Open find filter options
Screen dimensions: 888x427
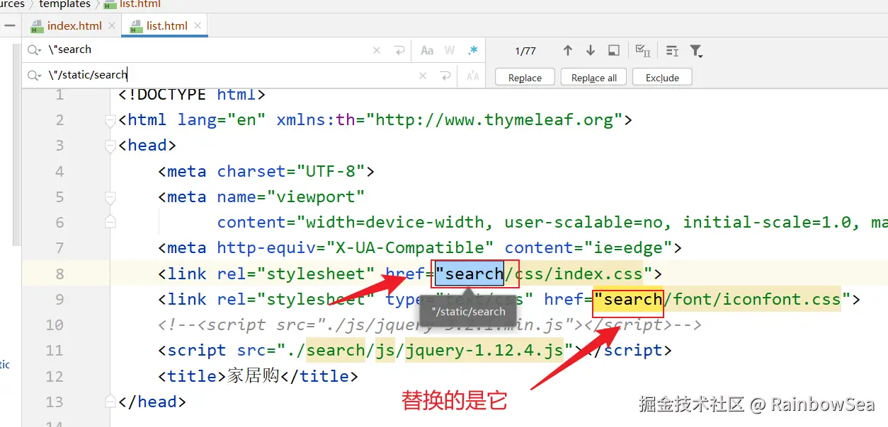click(696, 50)
